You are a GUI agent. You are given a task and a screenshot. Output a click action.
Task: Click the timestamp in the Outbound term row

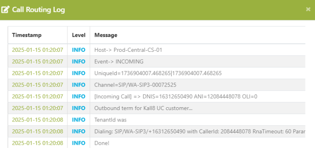[38, 108]
